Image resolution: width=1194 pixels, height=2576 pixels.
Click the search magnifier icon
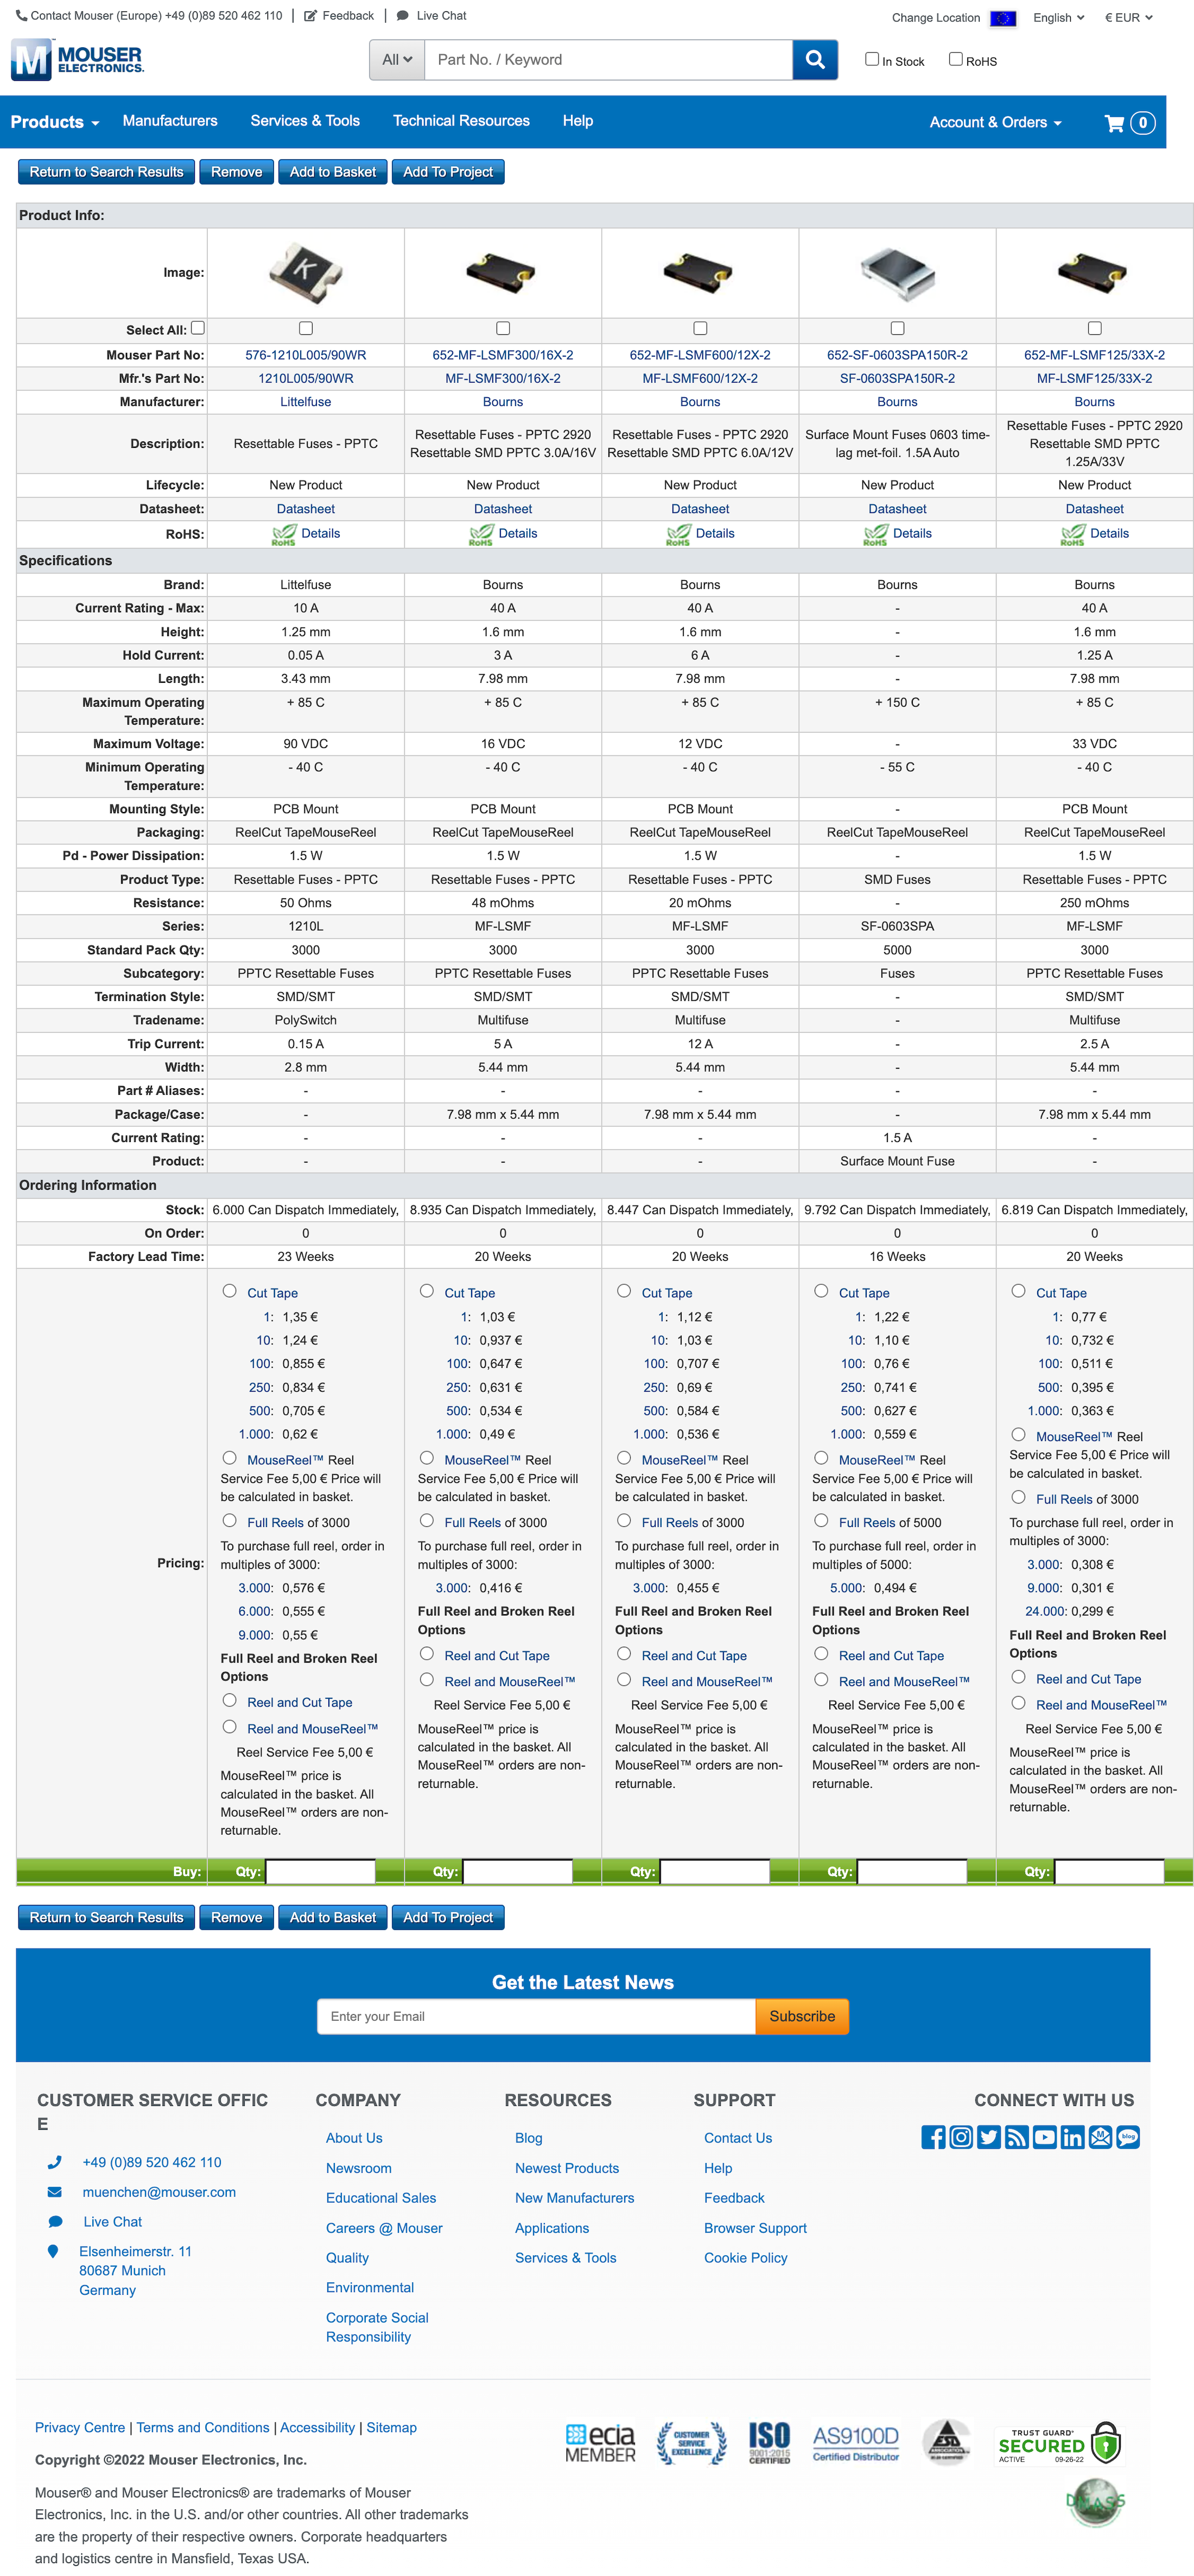pos(814,59)
